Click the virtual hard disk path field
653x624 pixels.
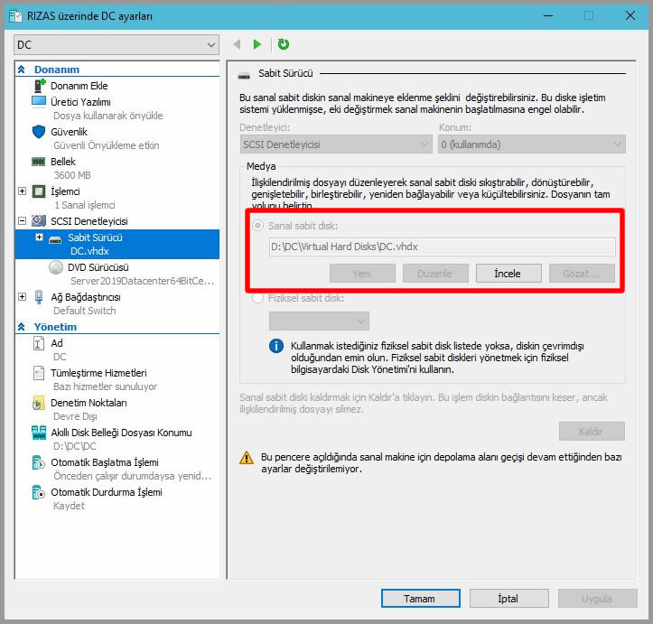pyautogui.click(x=442, y=247)
